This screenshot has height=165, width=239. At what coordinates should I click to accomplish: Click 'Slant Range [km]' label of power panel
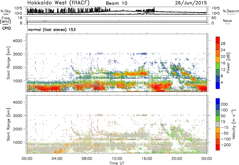coord(8,63)
